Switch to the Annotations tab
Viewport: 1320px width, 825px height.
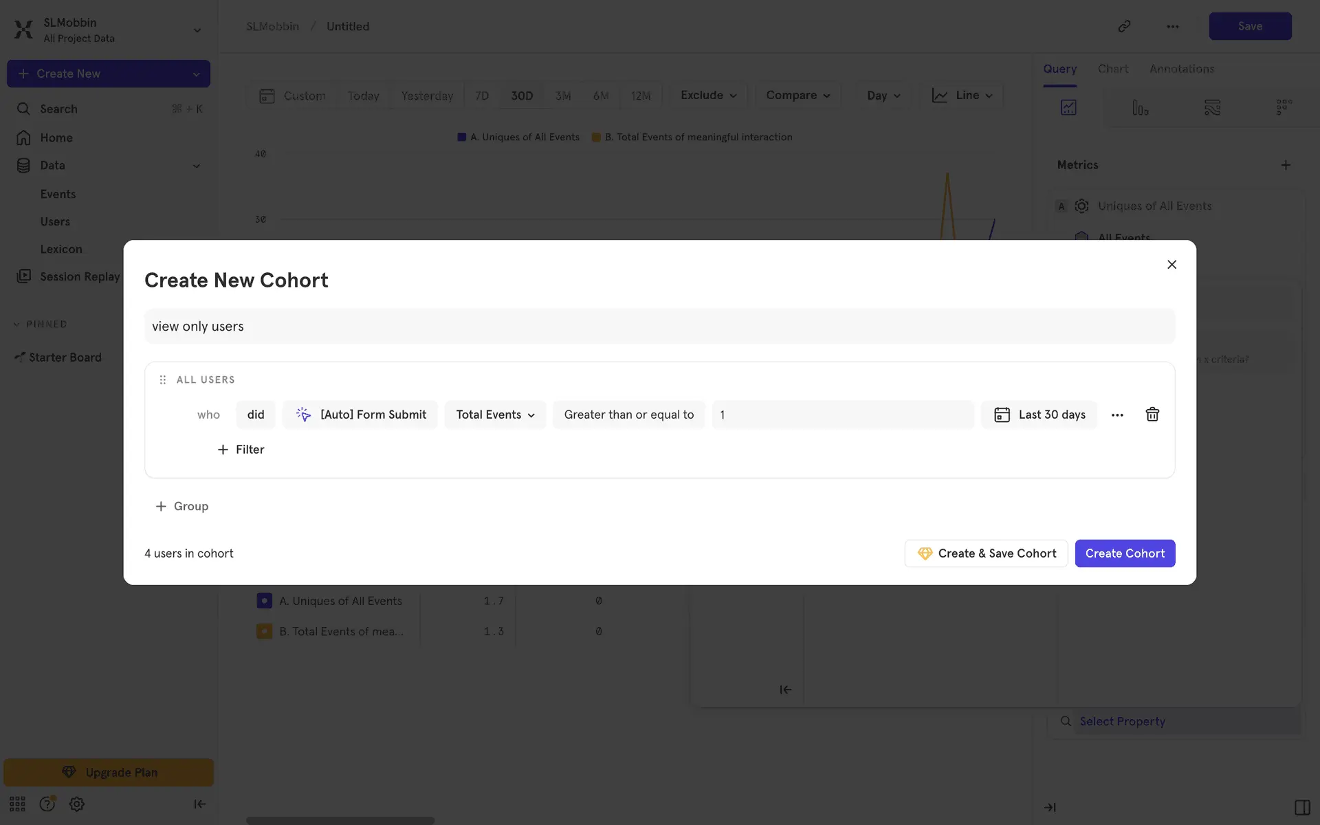click(1181, 69)
